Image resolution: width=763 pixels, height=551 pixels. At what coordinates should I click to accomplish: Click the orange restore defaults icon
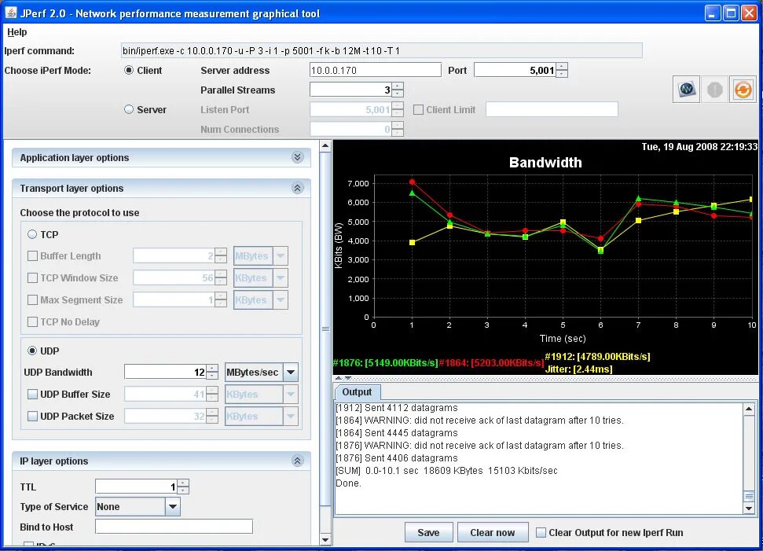[743, 89]
